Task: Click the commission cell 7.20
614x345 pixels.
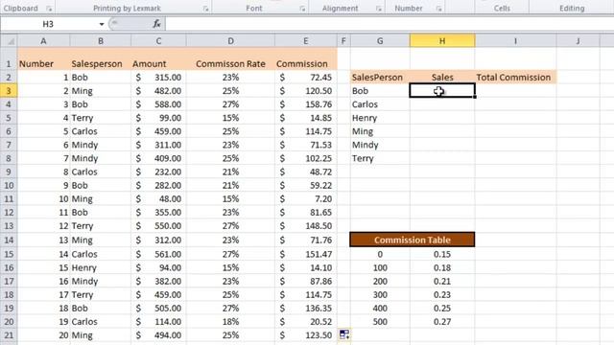Action: coord(306,199)
